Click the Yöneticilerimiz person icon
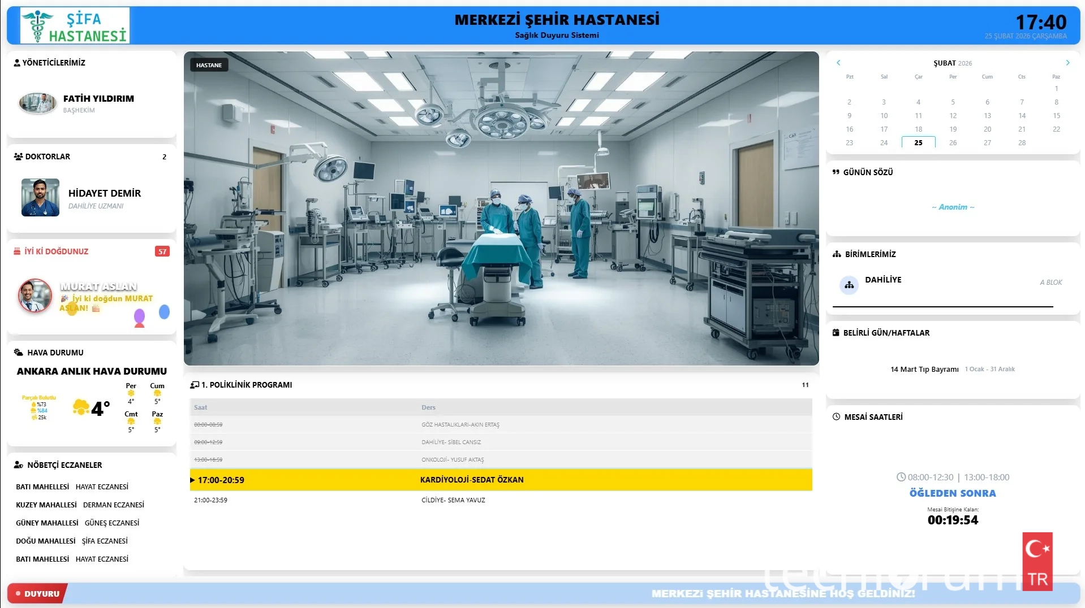The height and width of the screenshot is (608, 1085). (x=17, y=63)
